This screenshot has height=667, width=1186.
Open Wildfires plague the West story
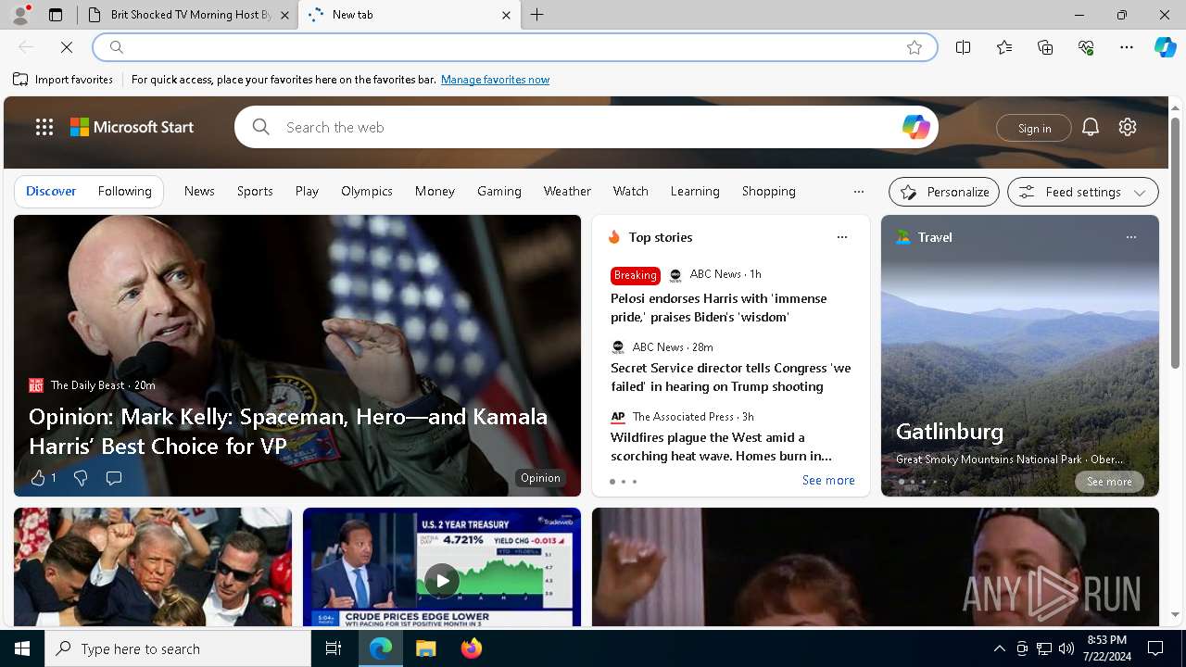pos(721,447)
